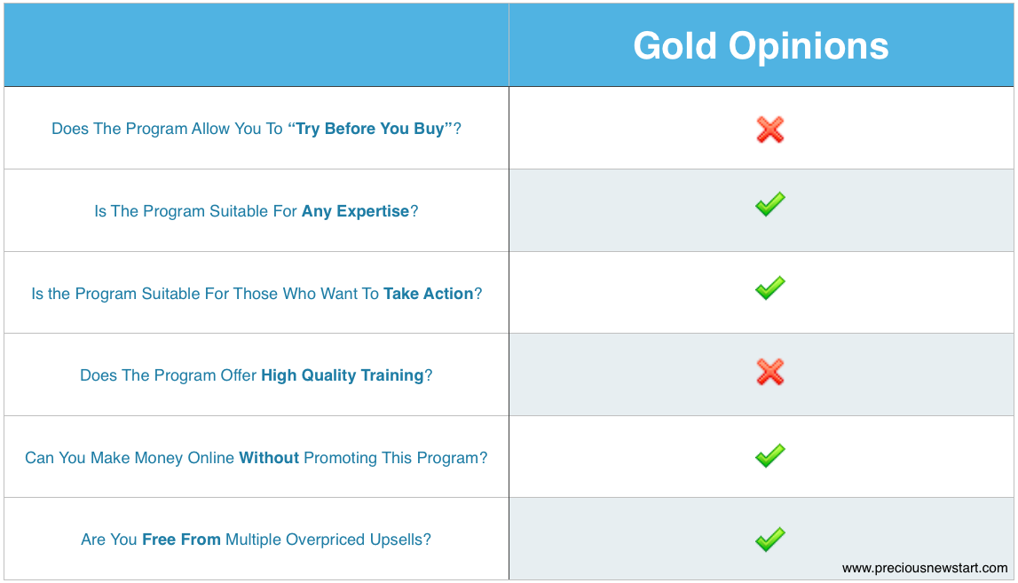The height and width of the screenshot is (583, 1018).
Task: Click the "High Quality Training" bold phrase
Action: [x=343, y=375]
